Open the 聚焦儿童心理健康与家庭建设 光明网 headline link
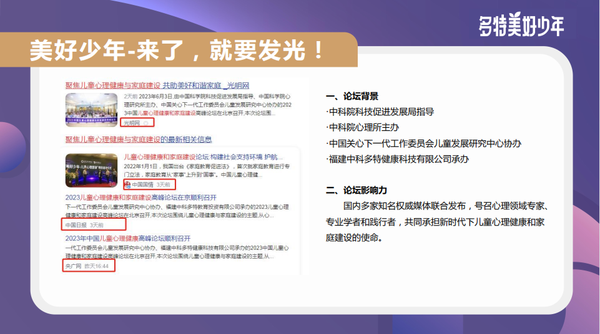Screen dimensions: 600x334 (x=157, y=85)
